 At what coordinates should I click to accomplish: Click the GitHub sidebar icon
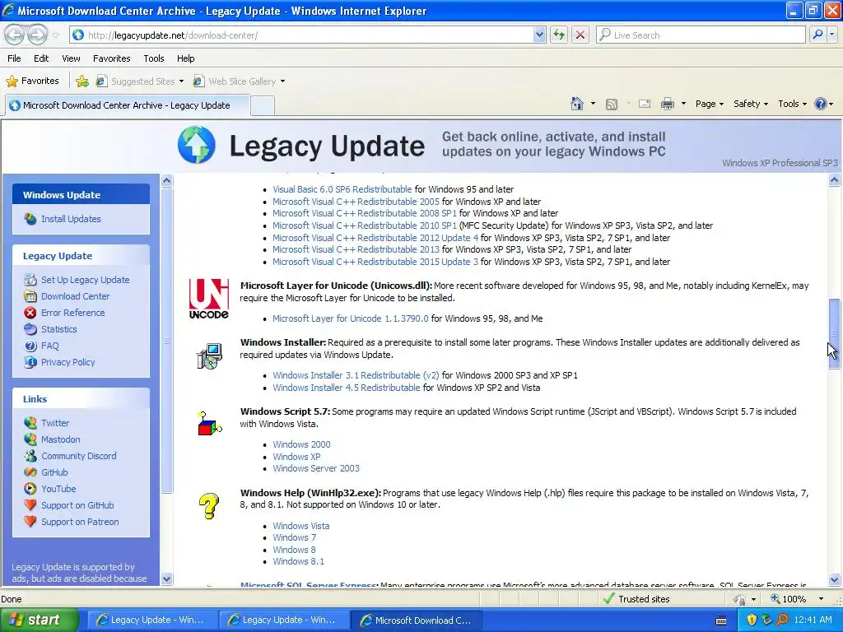(x=30, y=472)
